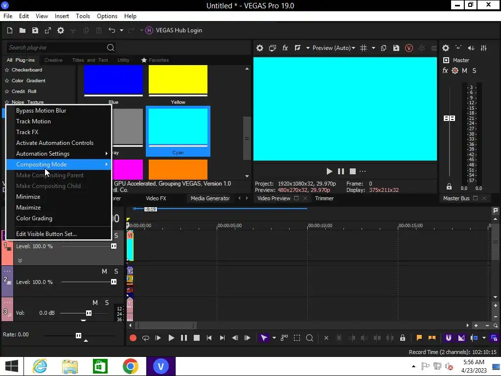Click the Master bus dim output icon
The image size is (501, 376).
(471, 48)
